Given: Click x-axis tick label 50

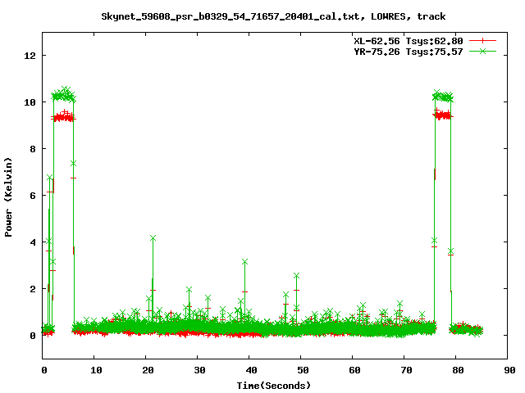Looking at the screenshot, I should (303, 370).
